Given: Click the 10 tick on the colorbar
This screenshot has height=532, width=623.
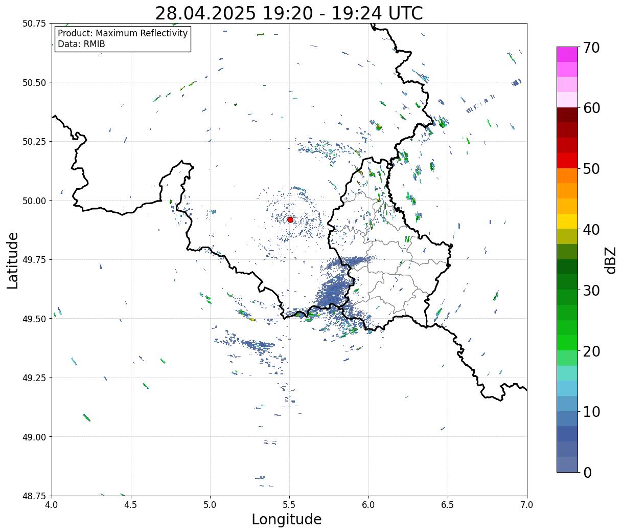Looking at the screenshot, I should tap(591, 411).
